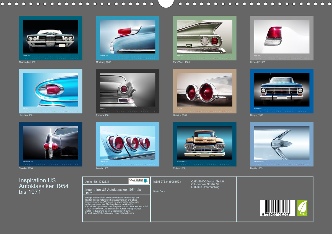Image resolution: width=332 pixels, height=234 pixels.
Task: Click the CALVENDO logo badge
Action: (x=139, y=181)
